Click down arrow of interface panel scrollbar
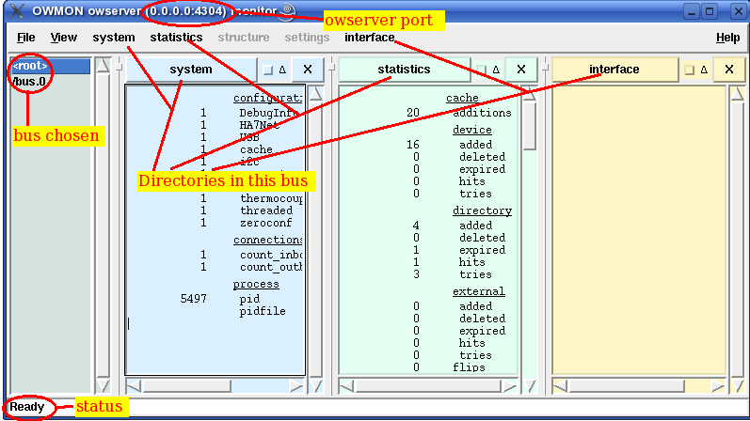 (x=737, y=385)
